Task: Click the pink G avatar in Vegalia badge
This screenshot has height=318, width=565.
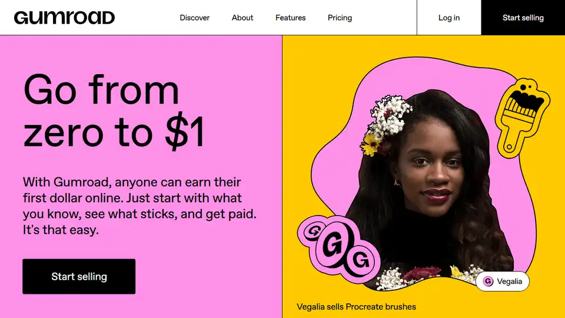Action: pyautogui.click(x=488, y=281)
